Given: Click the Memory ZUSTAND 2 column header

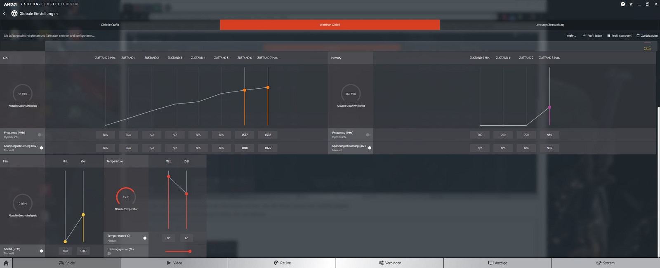Looking at the screenshot, I should (526, 58).
